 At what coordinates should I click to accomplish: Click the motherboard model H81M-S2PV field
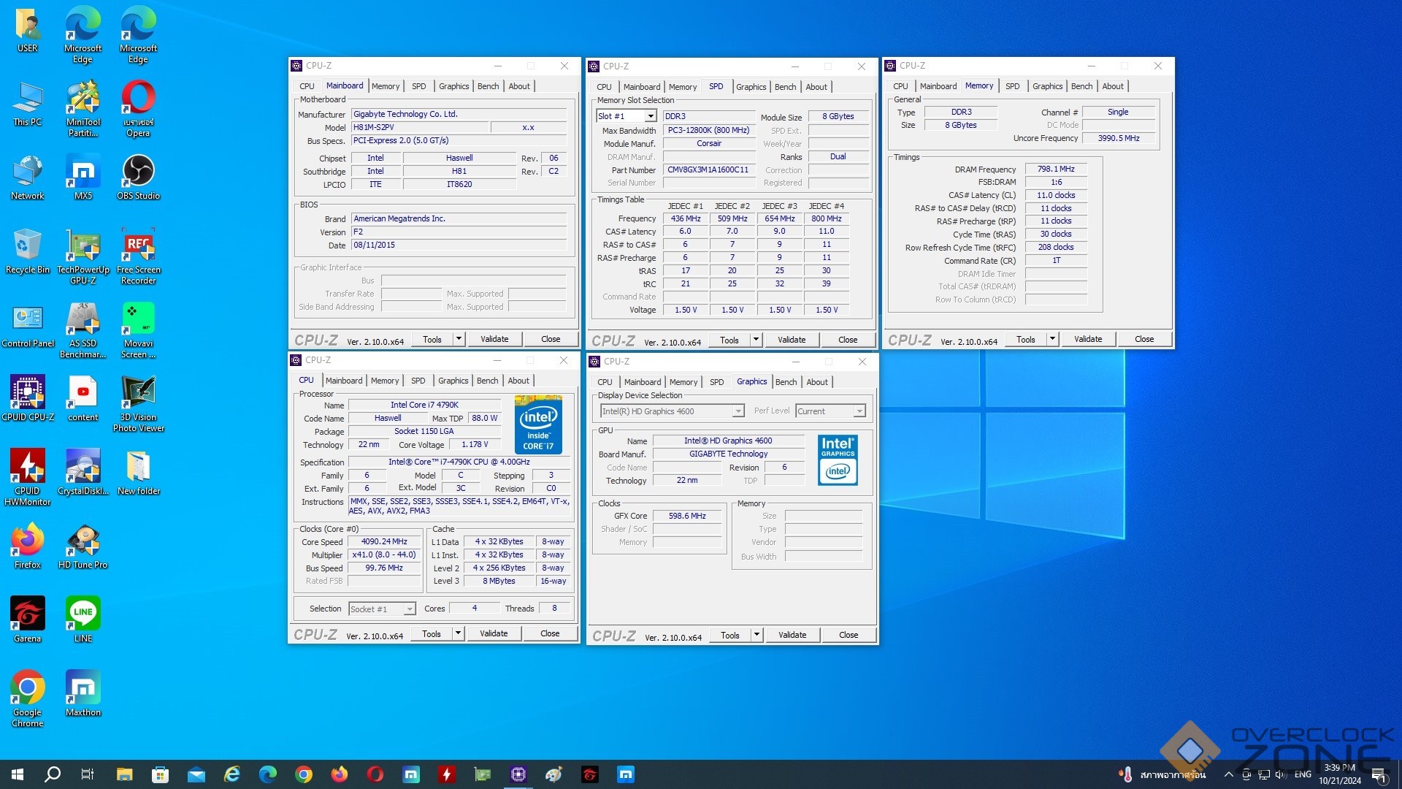[419, 127]
